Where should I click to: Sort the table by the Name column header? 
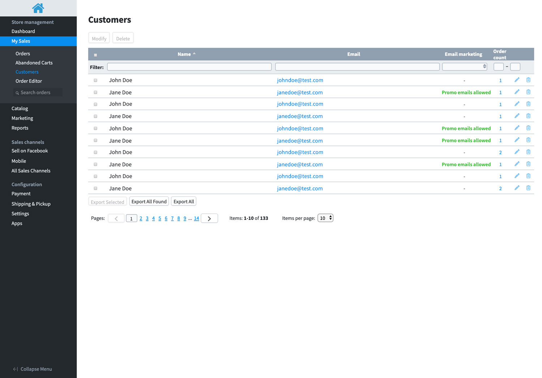tap(184, 54)
